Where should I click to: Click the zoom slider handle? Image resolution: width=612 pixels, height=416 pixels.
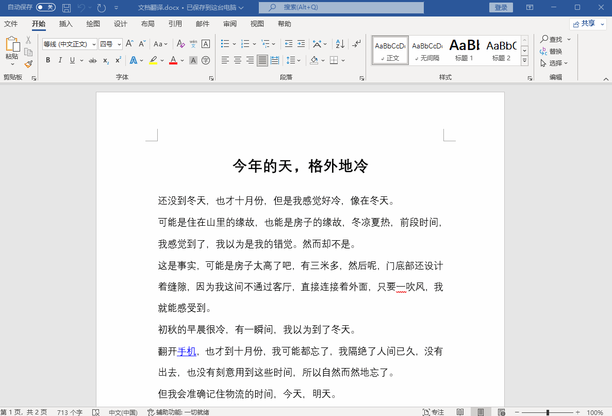point(548,412)
